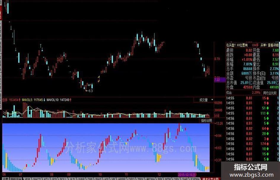This screenshot has height=180, width=280.
Task: Select the 14:56 tick priced 8.03
Action: point(252,144)
